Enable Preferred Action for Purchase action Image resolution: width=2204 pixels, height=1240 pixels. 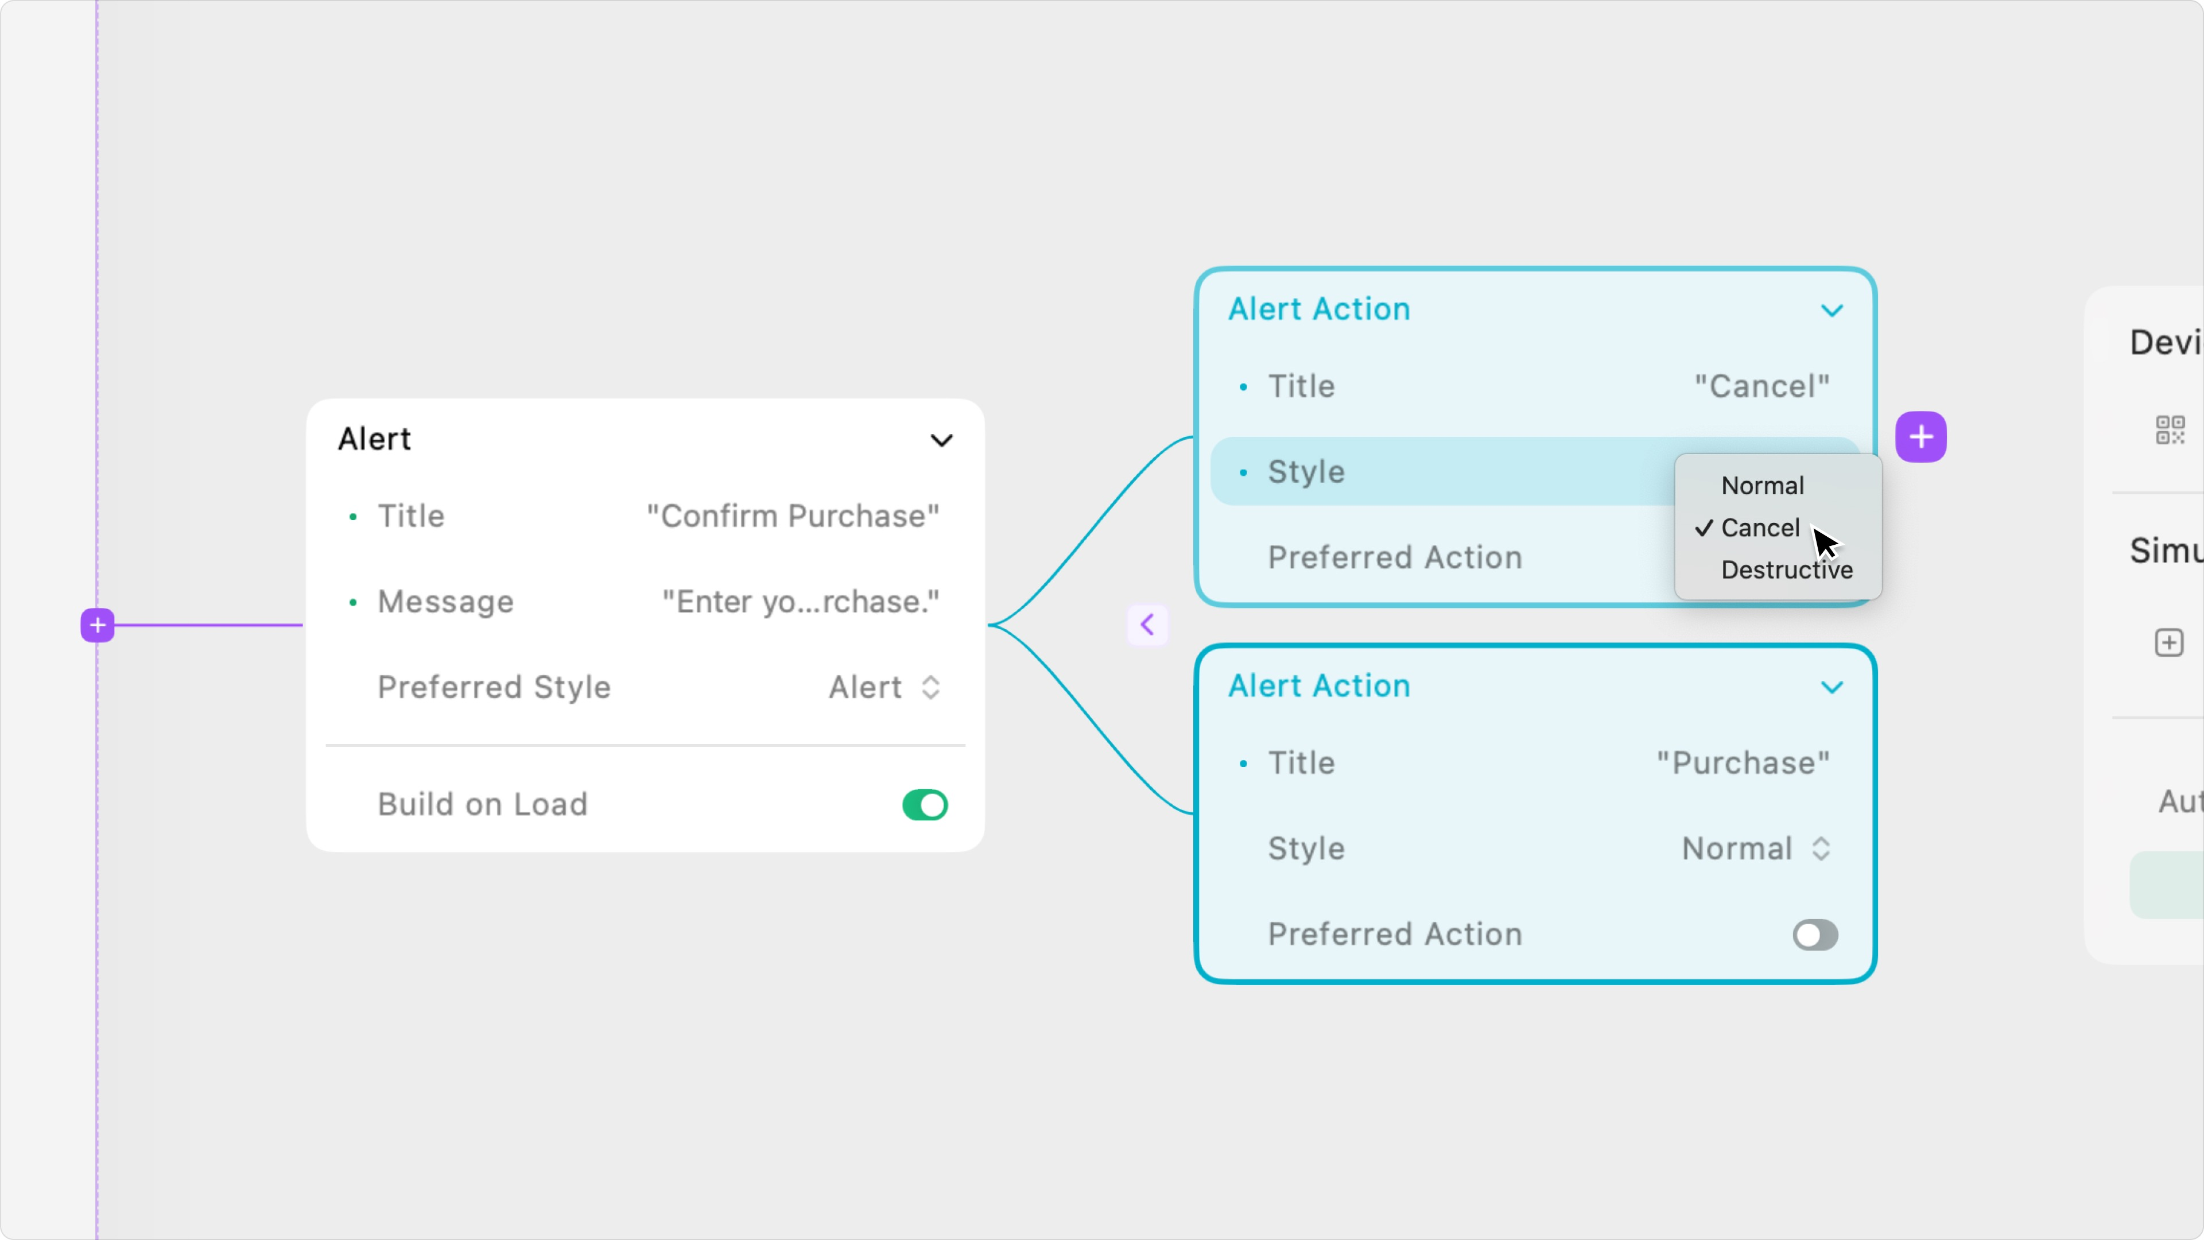pyautogui.click(x=1814, y=935)
